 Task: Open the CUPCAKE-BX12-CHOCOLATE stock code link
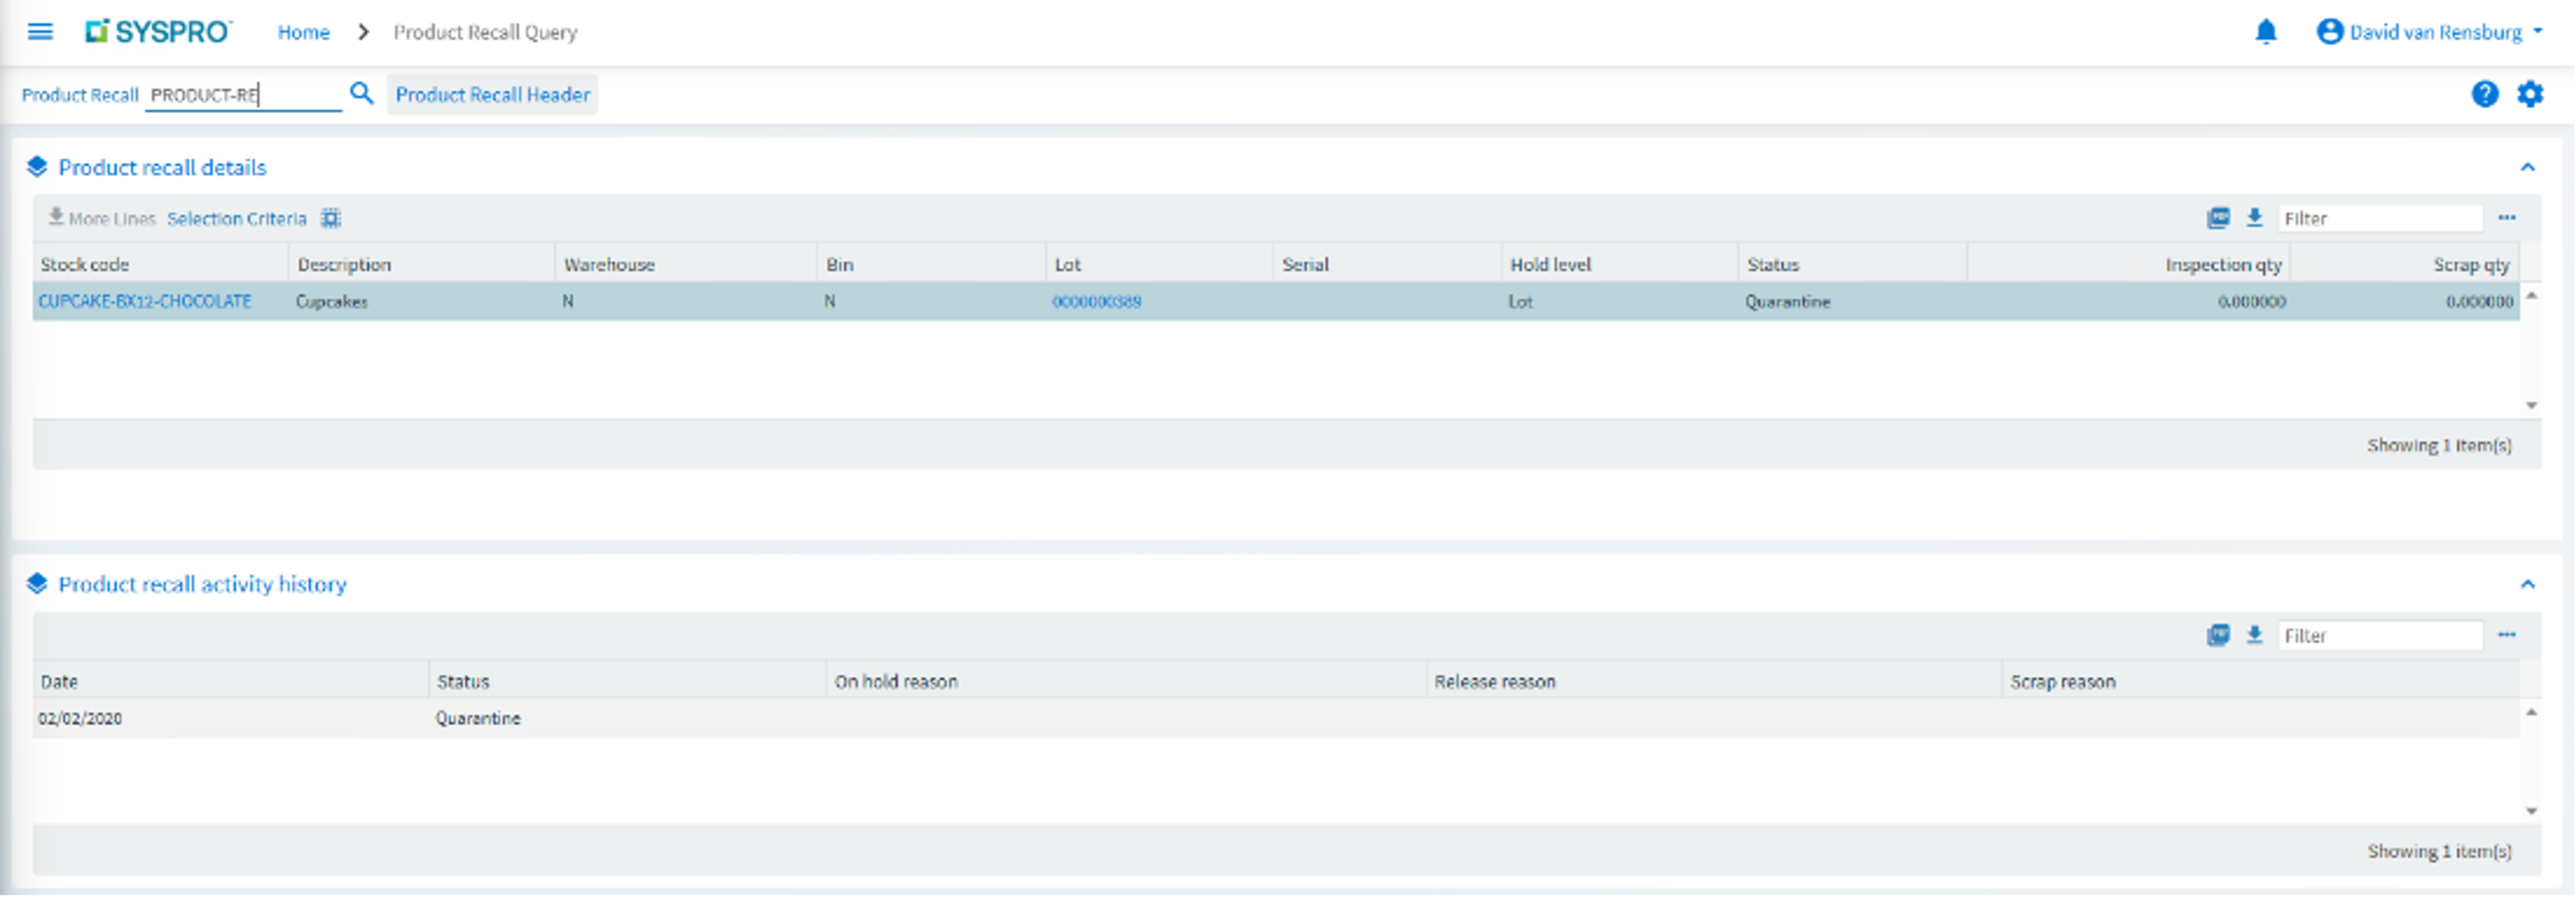[145, 302]
